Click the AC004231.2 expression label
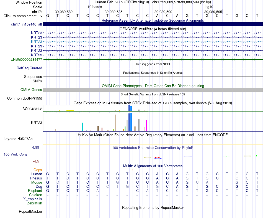The image size is (263, 218). [x=32, y=109]
